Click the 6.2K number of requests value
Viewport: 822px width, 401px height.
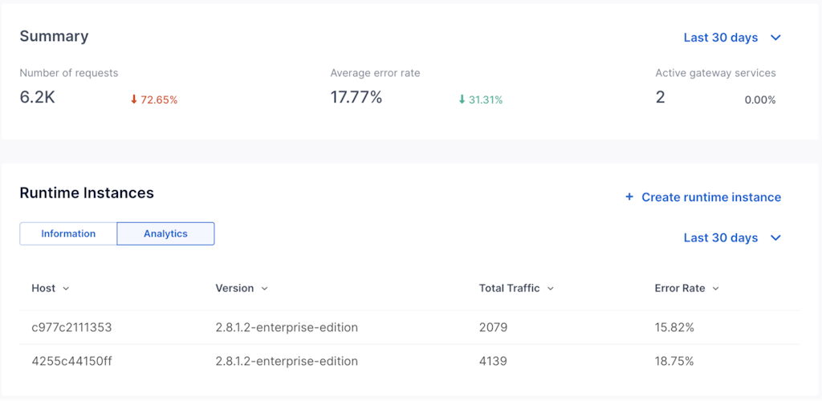38,98
